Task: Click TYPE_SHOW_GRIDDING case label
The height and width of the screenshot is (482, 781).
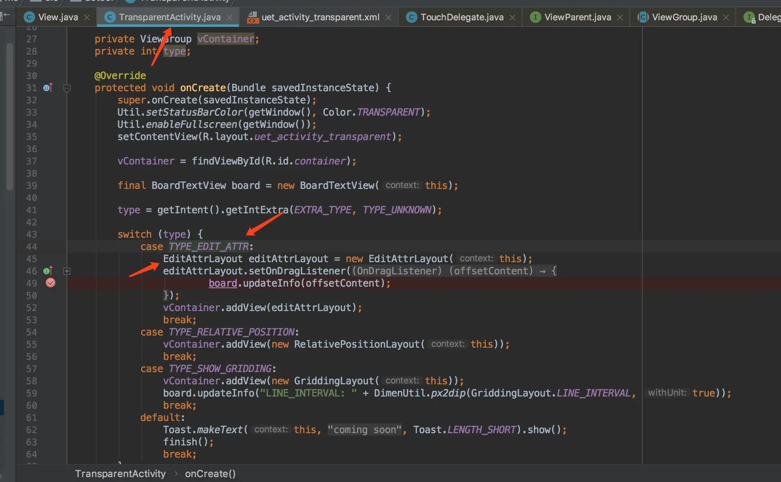Action: pyautogui.click(x=220, y=368)
